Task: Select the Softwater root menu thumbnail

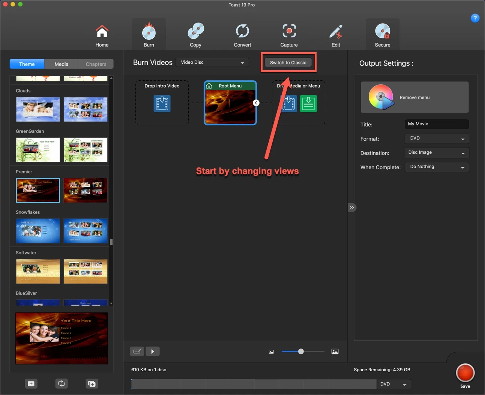Action: (38, 271)
